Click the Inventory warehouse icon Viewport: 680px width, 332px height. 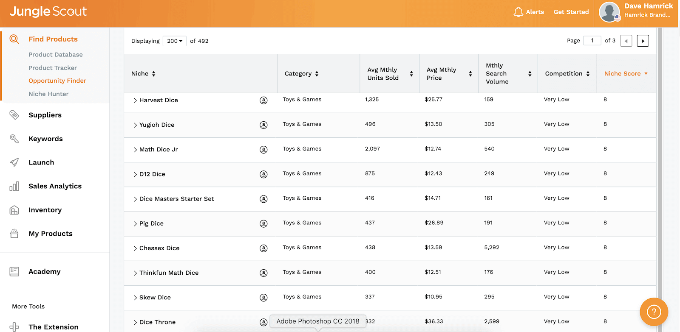tap(14, 210)
